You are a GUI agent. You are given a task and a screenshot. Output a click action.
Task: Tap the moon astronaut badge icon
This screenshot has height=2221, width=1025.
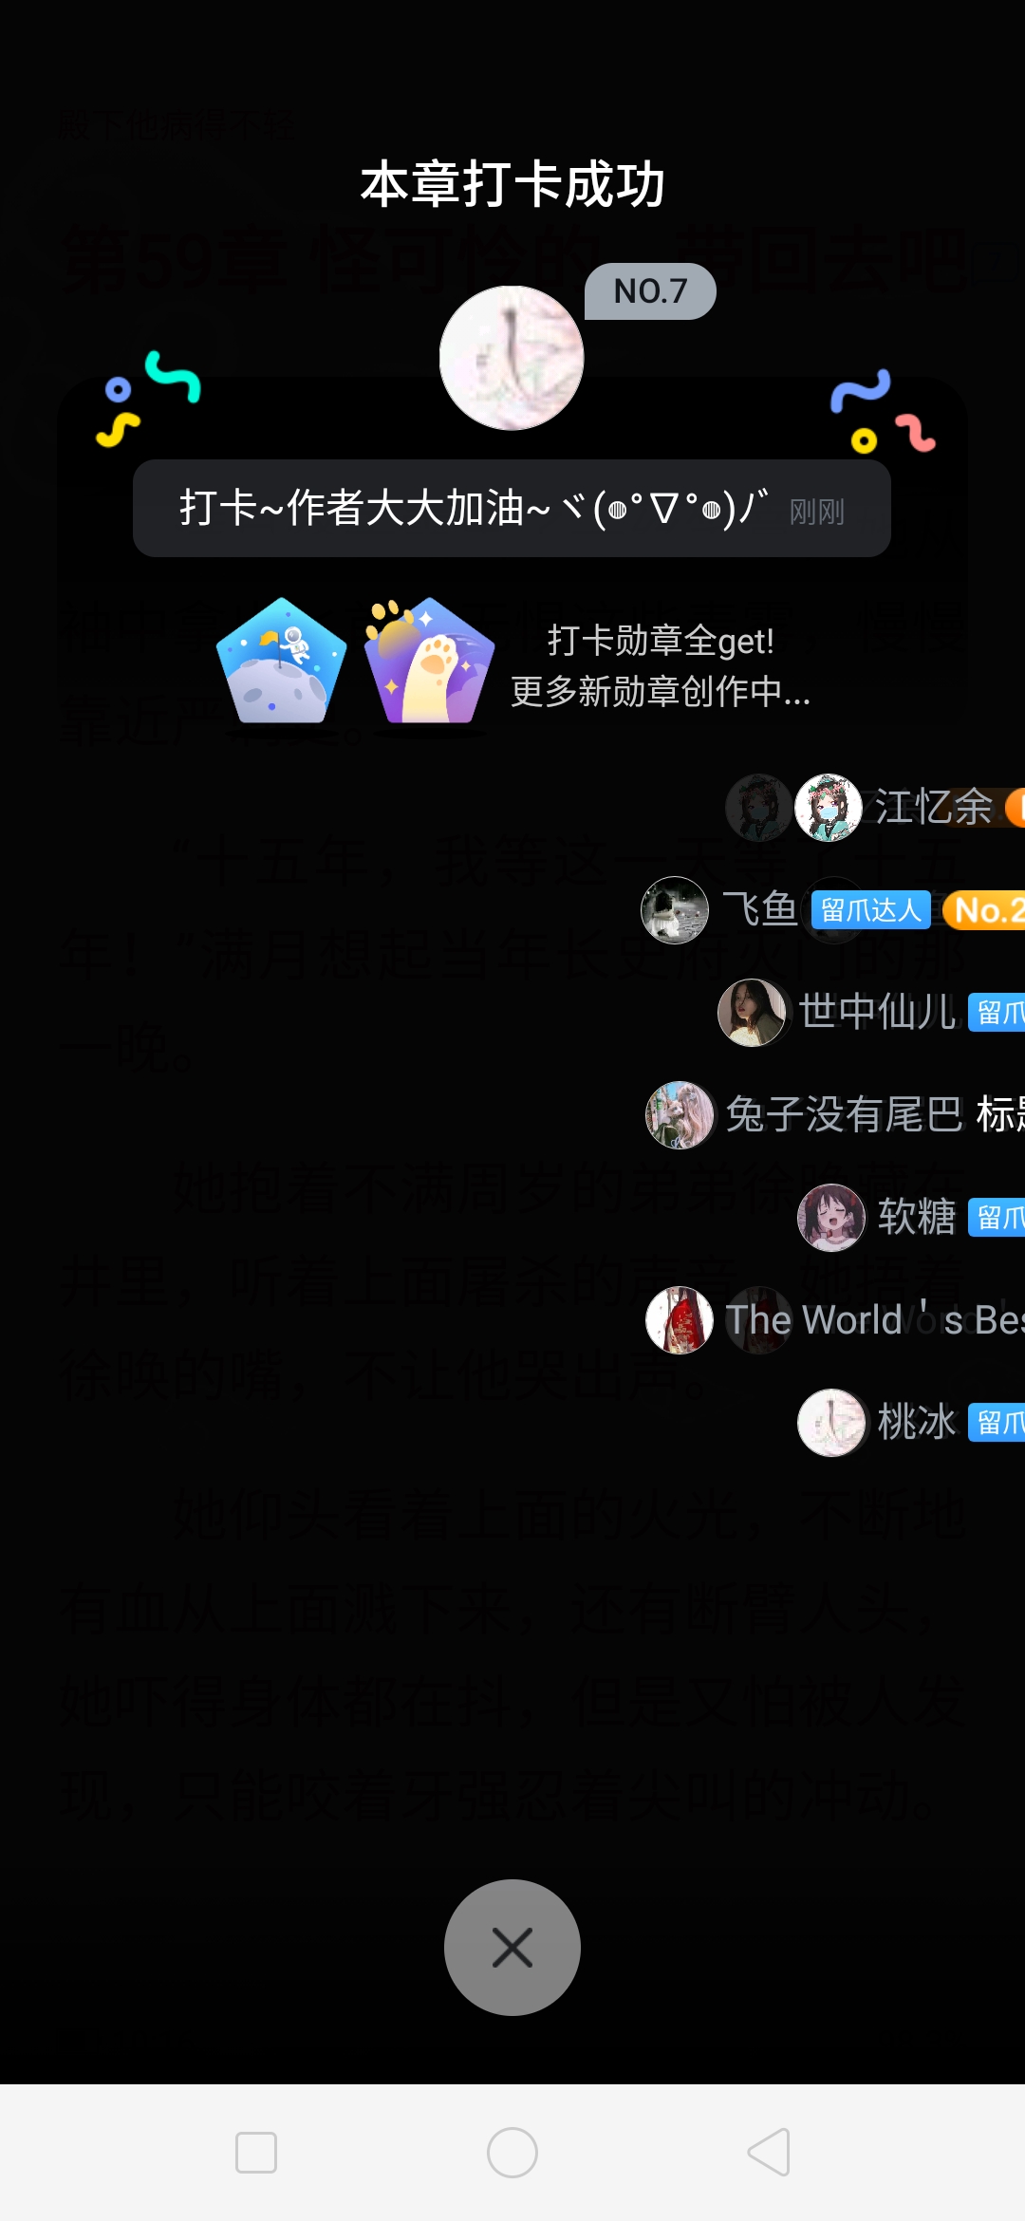281,661
